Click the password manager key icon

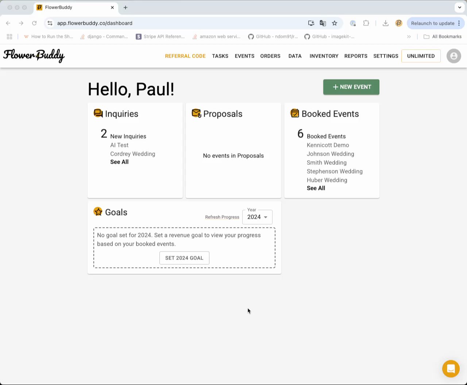click(x=353, y=23)
